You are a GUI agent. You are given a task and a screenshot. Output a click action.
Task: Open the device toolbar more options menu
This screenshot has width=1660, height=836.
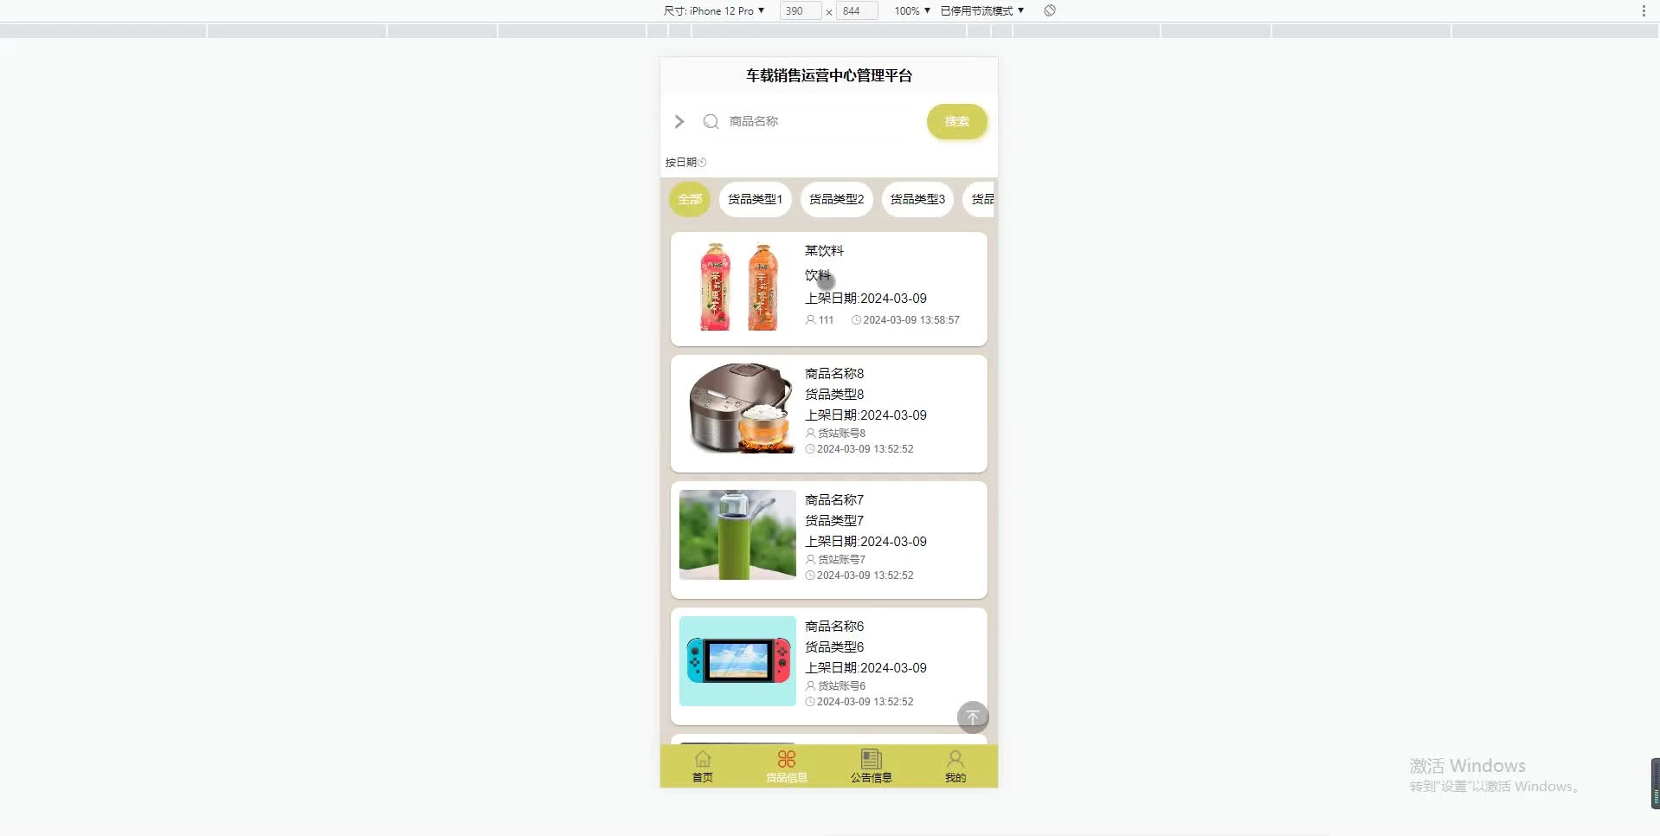[x=1644, y=11]
